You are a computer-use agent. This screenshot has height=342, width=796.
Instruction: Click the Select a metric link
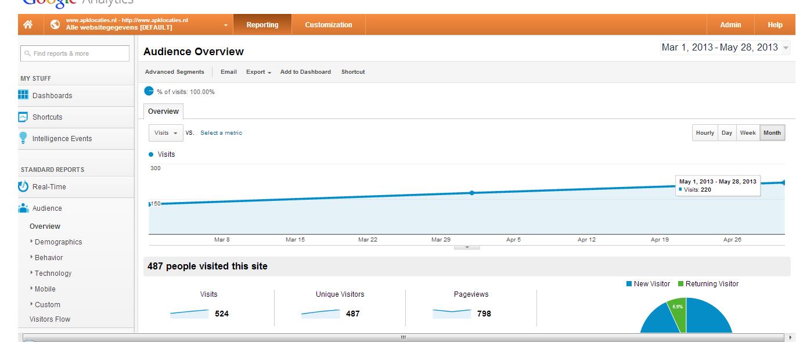(221, 133)
